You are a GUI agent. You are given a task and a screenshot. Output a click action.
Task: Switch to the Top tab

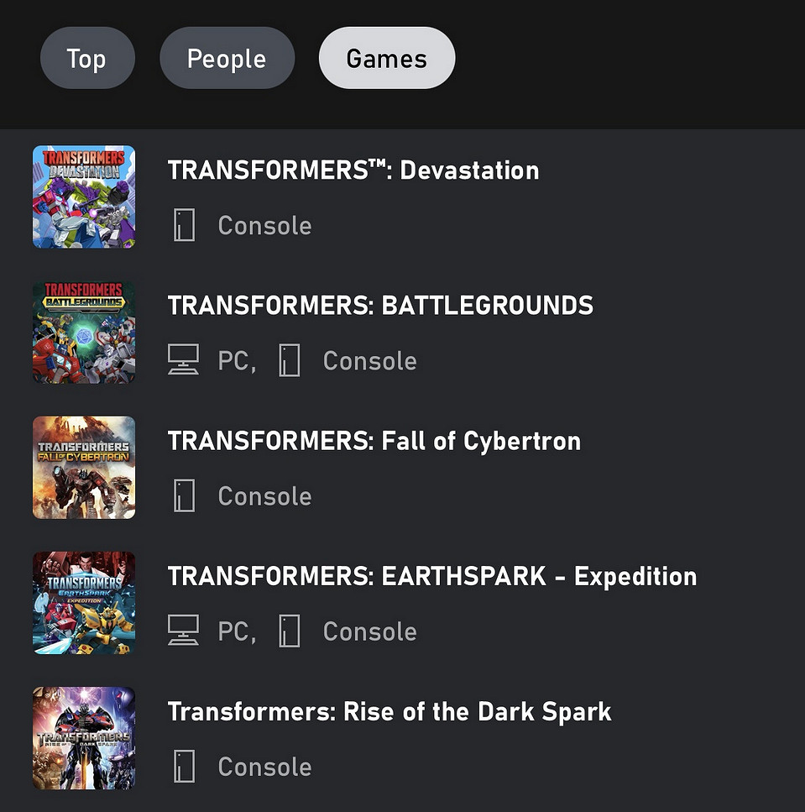coord(86,59)
